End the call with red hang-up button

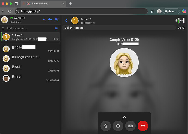click(143, 126)
